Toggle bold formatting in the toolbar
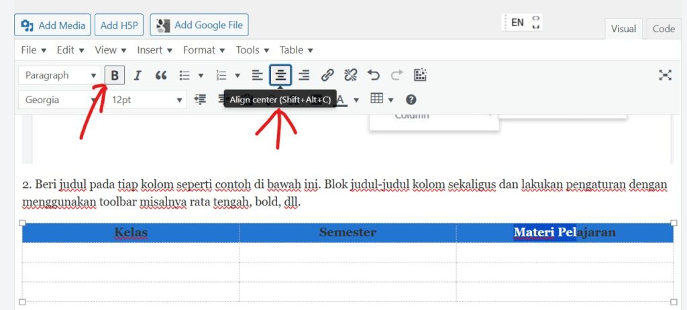 tap(115, 76)
